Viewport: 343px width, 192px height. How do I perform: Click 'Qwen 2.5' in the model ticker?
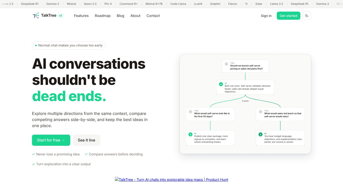[90, 4]
